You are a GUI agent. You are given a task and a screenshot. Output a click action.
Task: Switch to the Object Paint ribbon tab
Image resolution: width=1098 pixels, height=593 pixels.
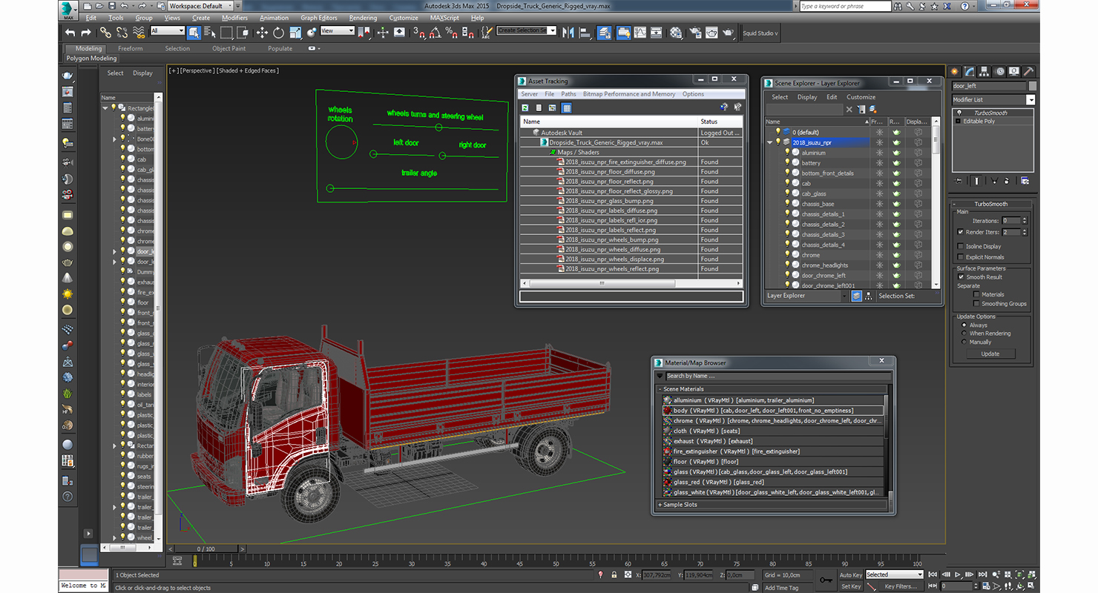click(x=229, y=48)
